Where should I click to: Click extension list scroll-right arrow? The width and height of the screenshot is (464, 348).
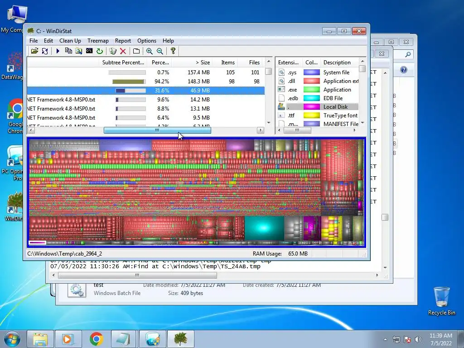pos(354,130)
